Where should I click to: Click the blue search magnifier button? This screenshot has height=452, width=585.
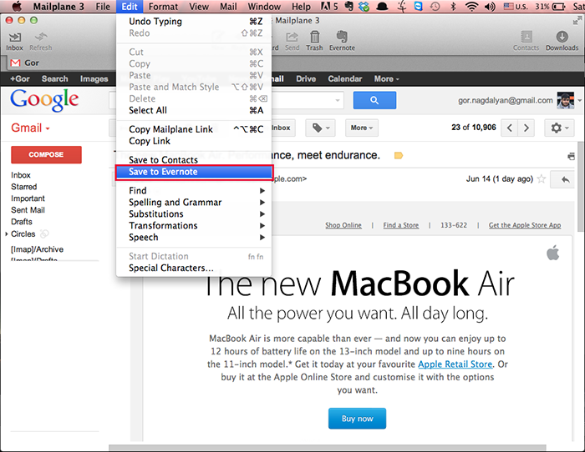point(374,100)
